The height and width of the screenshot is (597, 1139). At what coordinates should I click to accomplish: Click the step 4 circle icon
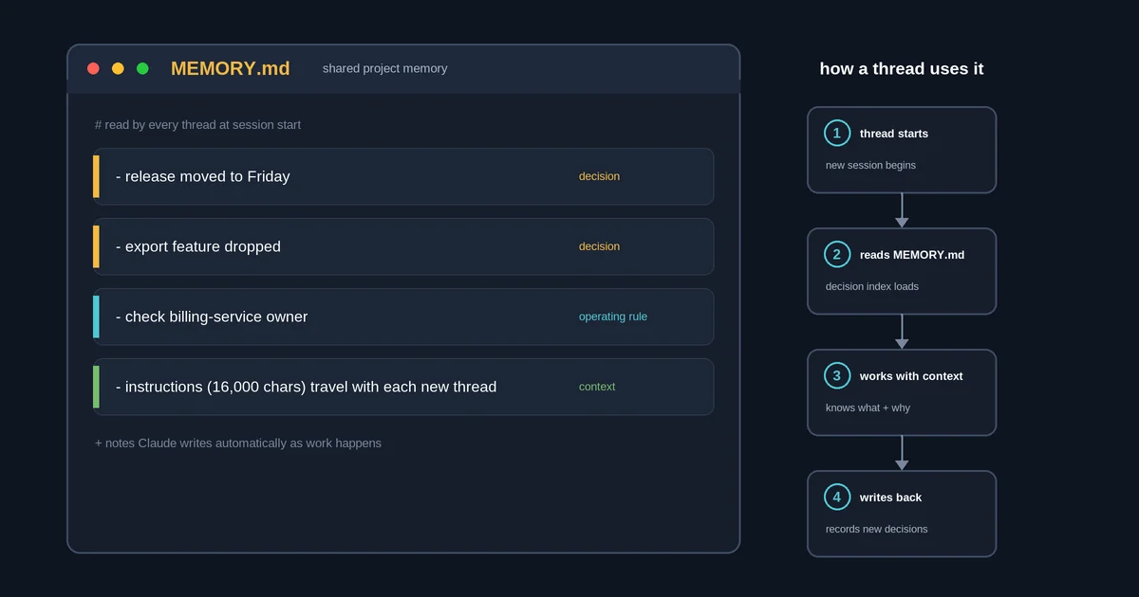tap(837, 497)
